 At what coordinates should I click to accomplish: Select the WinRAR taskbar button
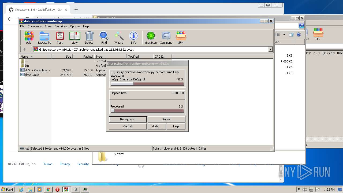(x=66, y=190)
